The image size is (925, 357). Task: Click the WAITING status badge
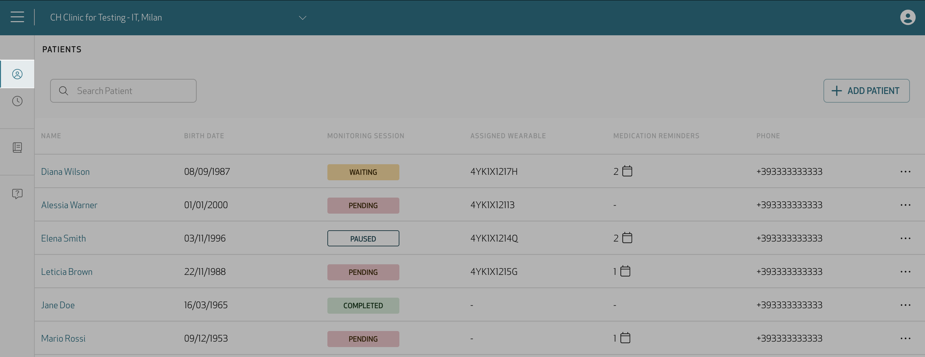pyautogui.click(x=363, y=172)
